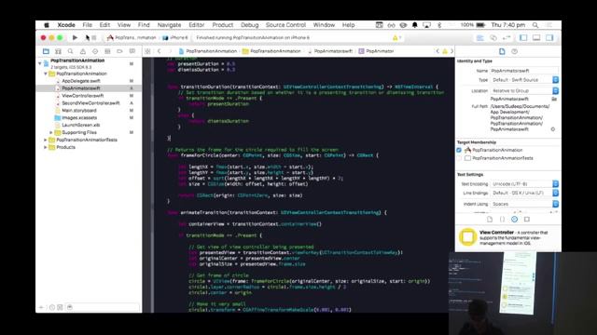Image resolution: width=597 pixels, height=335 pixels.
Task: Open the Media library
Action: [x=527, y=220]
